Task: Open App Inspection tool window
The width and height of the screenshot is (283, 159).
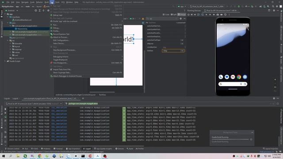Action: [73, 149]
